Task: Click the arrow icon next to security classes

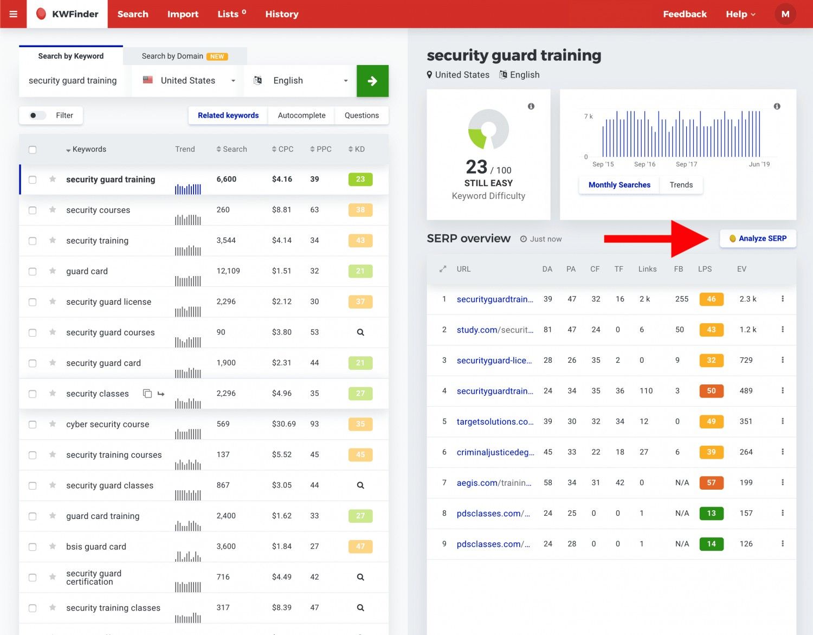Action: (161, 394)
